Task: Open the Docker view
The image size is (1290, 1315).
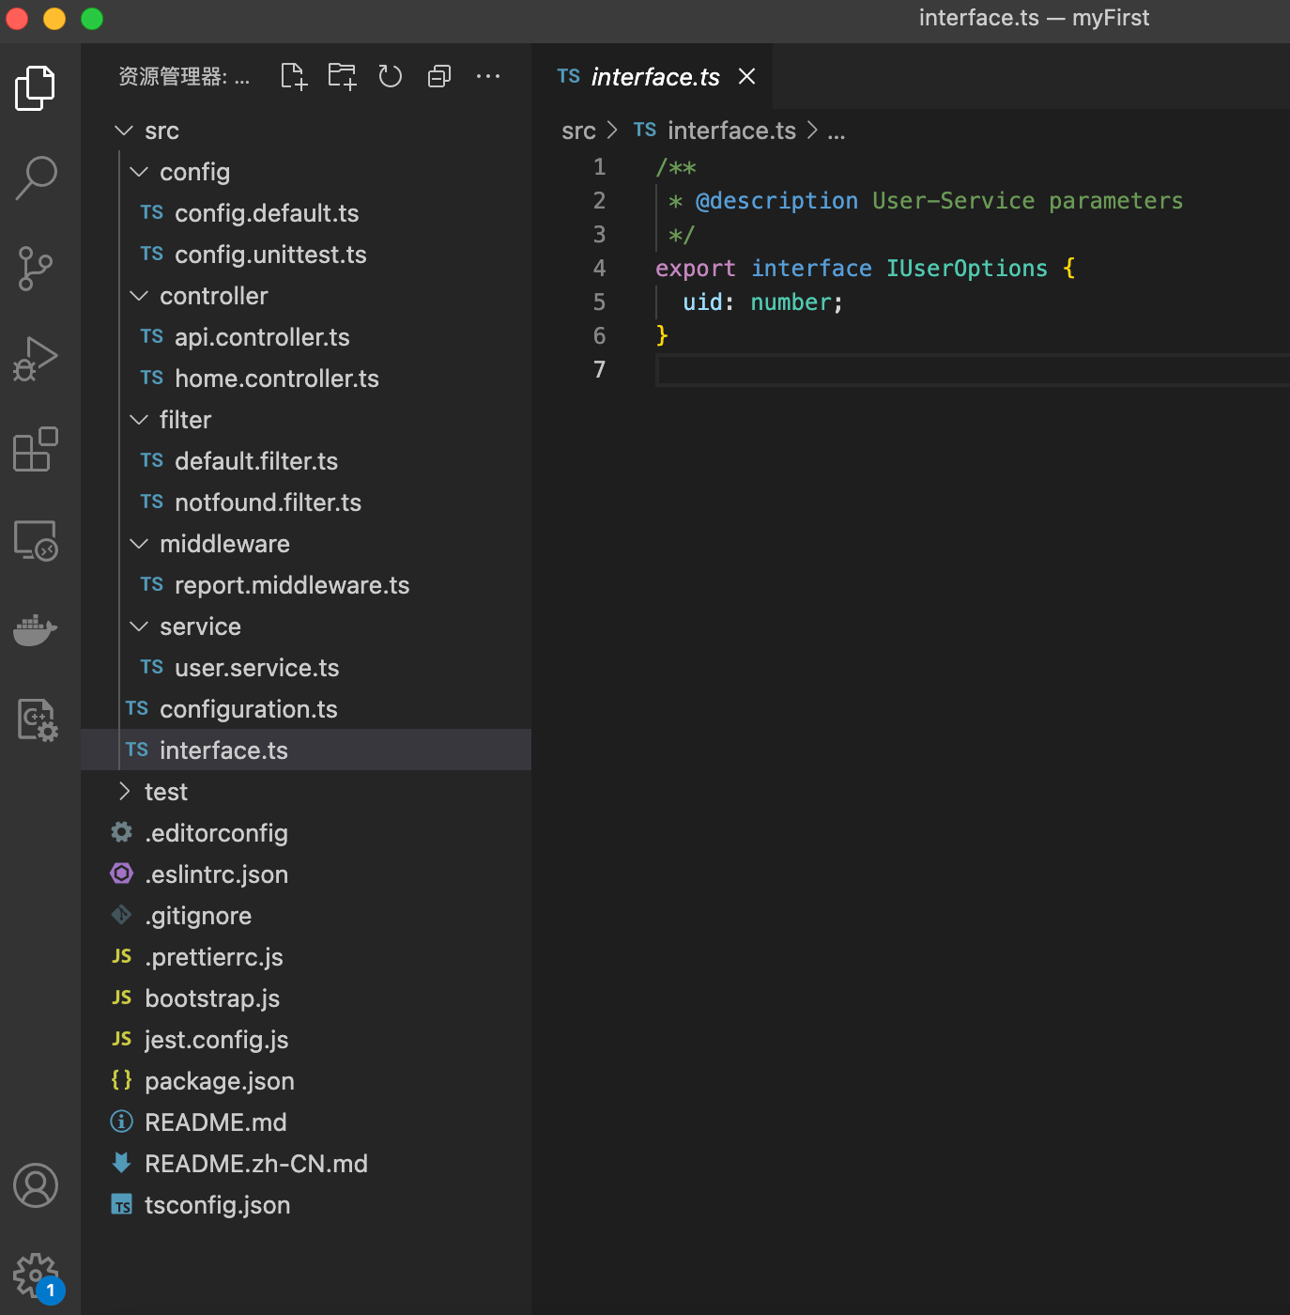Action: point(36,629)
